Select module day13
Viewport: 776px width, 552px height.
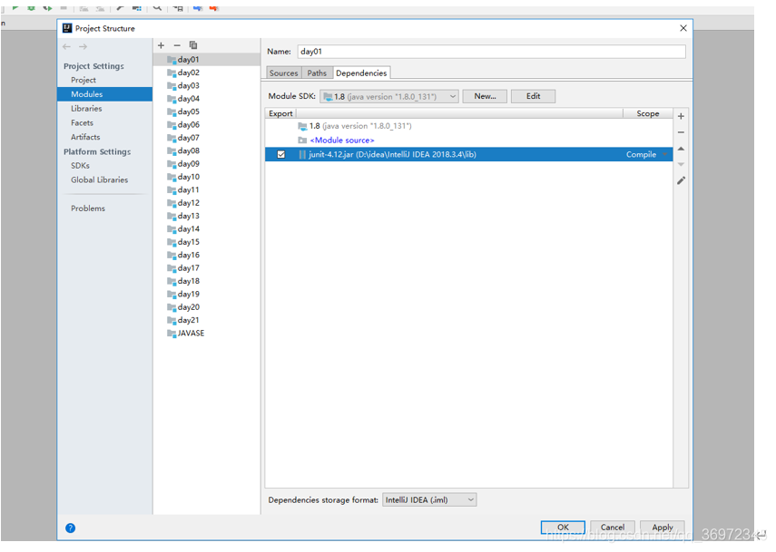click(207, 216)
